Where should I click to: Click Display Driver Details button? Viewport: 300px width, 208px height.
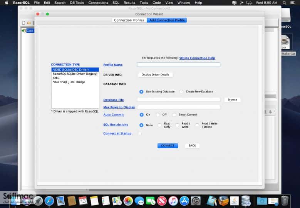[155, 75]
